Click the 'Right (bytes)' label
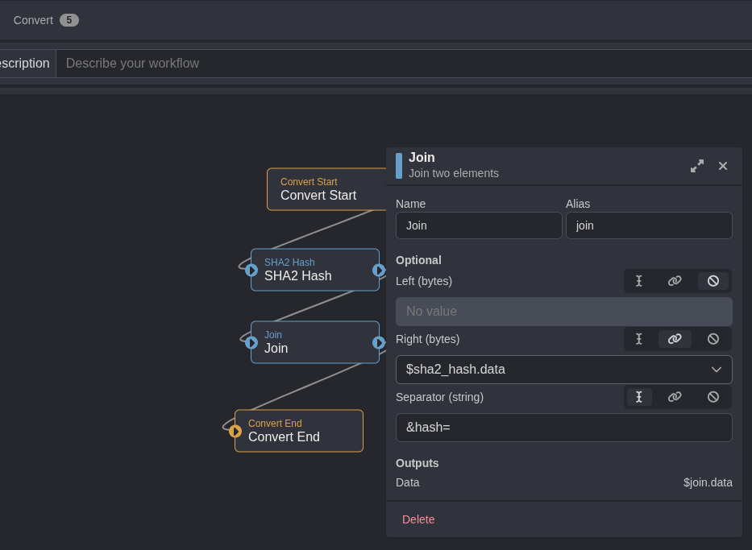The image size is (752, 550). (427, 339)
